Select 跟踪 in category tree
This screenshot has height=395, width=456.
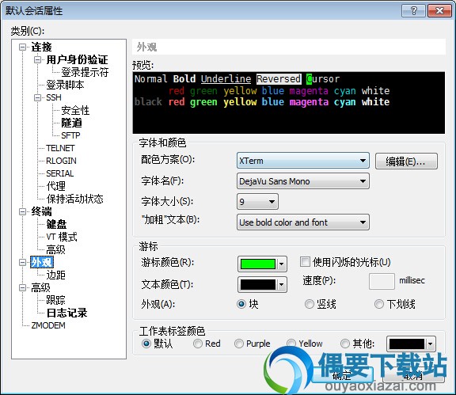(x=56, y=300)
